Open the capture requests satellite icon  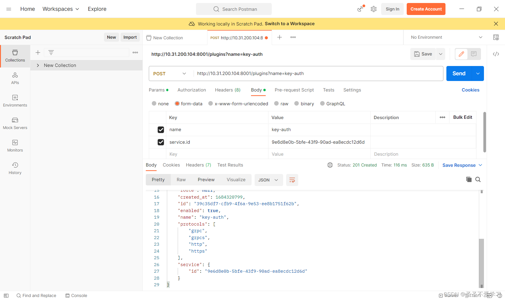point(360,9)
